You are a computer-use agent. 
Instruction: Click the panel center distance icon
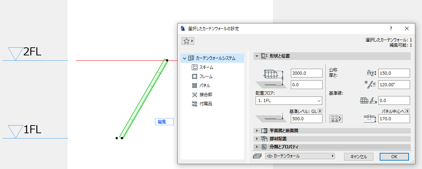point(369,119)
